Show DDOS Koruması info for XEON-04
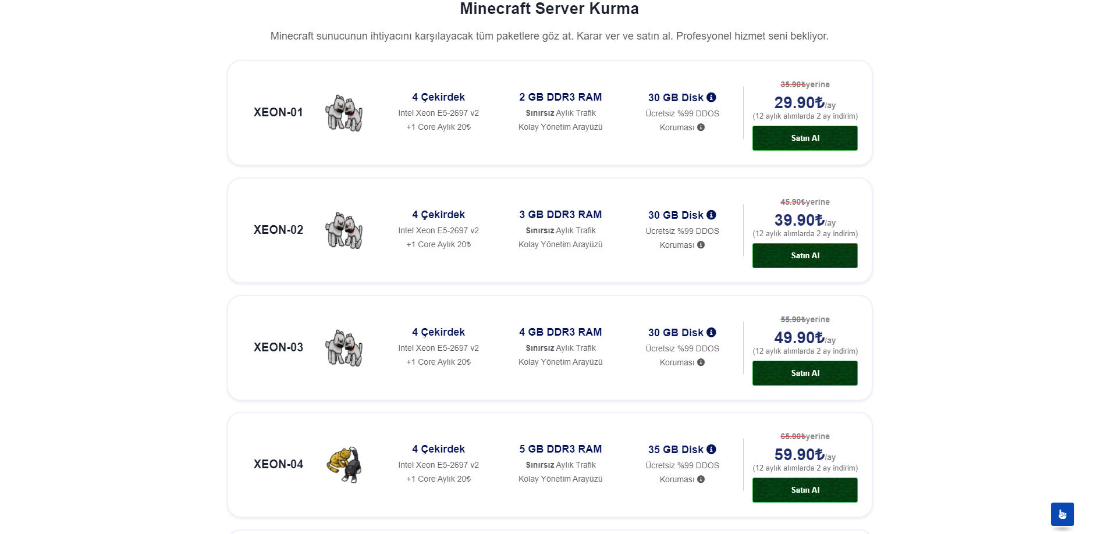This screenshot has width=1101, height=534. click(701, 479)
